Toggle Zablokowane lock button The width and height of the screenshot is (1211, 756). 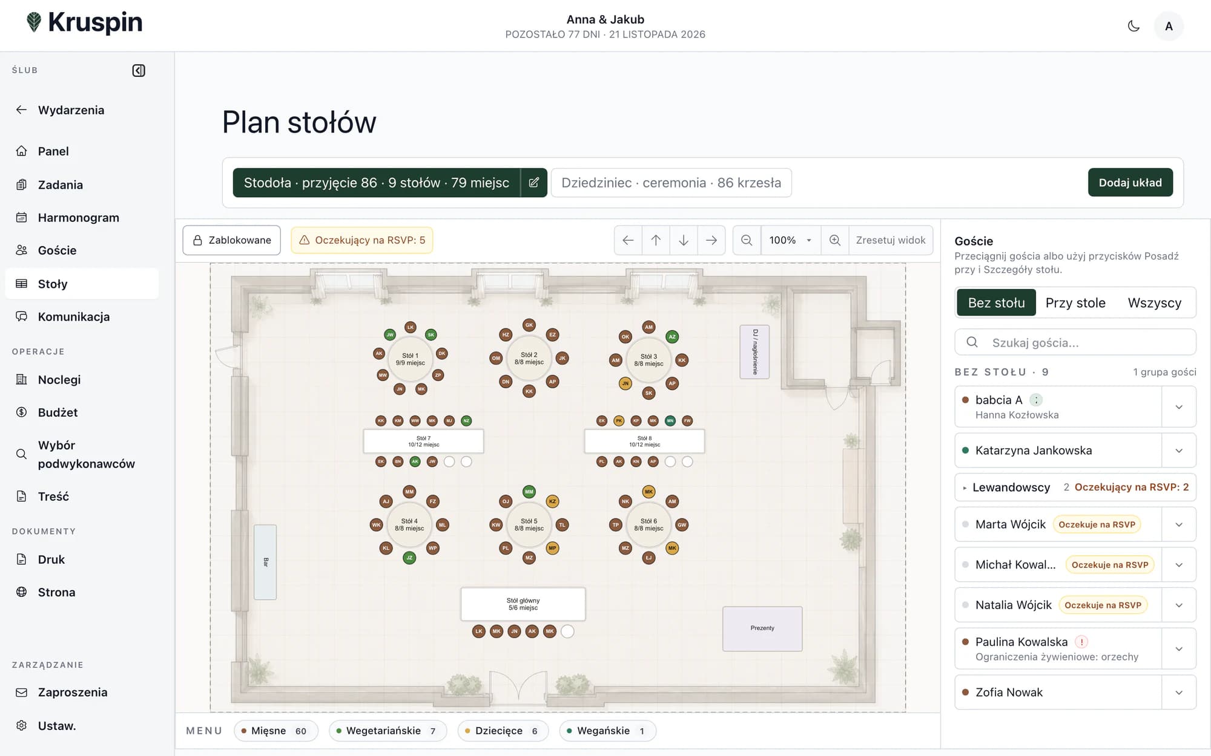point(232,240)
